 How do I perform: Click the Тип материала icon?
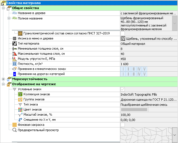coord(14,43)
